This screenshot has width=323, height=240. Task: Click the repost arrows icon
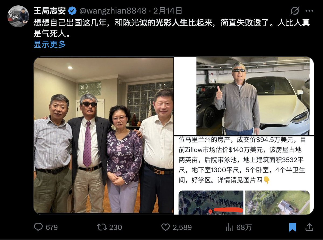pyautogui.click(x=102, y=227)
